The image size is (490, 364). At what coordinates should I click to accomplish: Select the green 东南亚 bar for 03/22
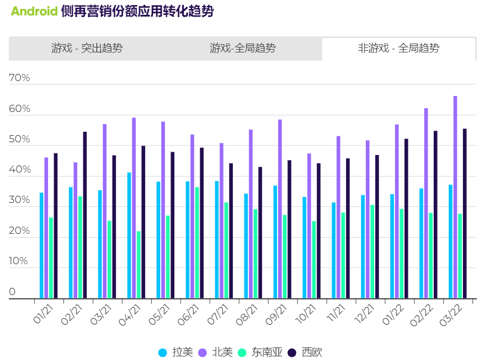[x=460, y=256]
